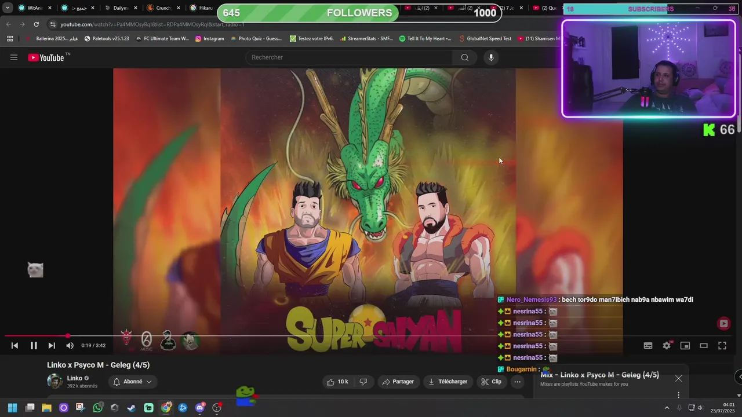The image size is (742, 417).
Task: Share via the Partager button
Action: [398, 382]
